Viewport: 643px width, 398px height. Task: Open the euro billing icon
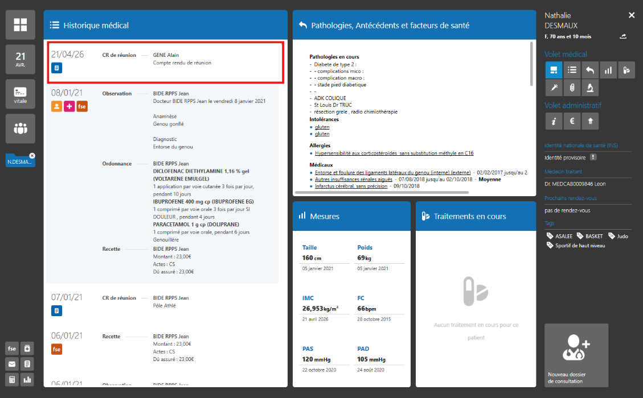pyautogui.click(x=572, y=121)
